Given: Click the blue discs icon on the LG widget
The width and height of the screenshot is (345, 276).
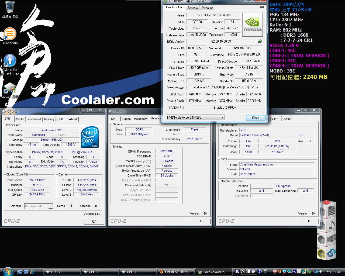Looking at the screenshot, I should coord(332,253).
